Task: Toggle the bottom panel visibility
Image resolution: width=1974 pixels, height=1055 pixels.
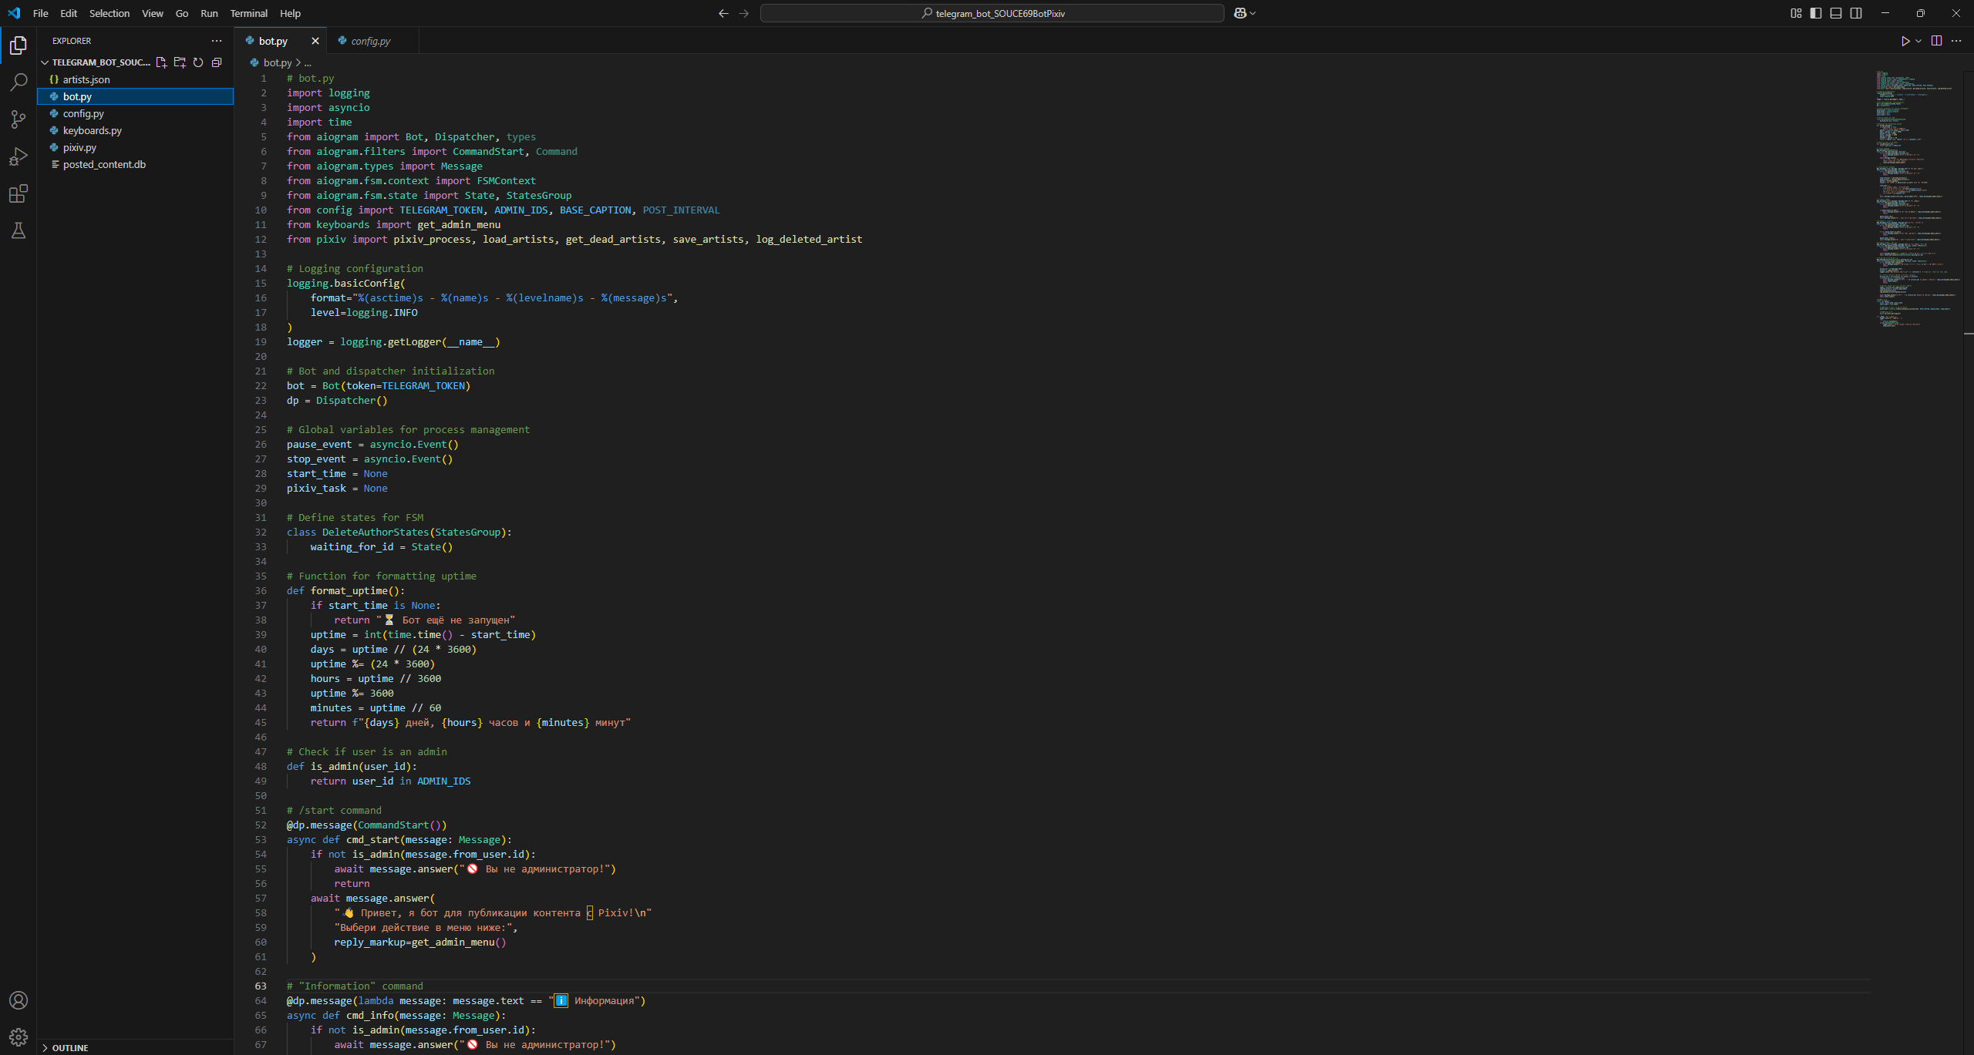Action: pos(1836,13)
